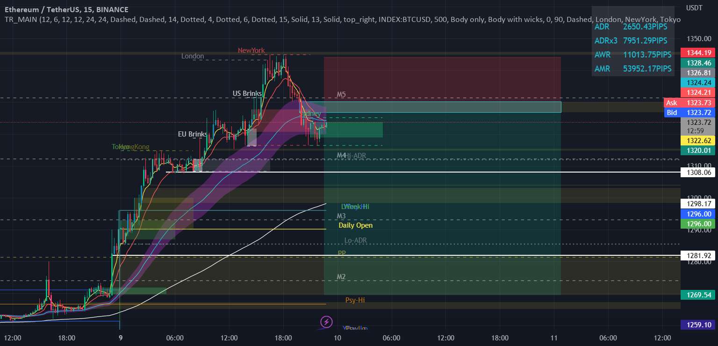
Task: Click the 1298.17 moving average price label
Action: click(698, 203)
